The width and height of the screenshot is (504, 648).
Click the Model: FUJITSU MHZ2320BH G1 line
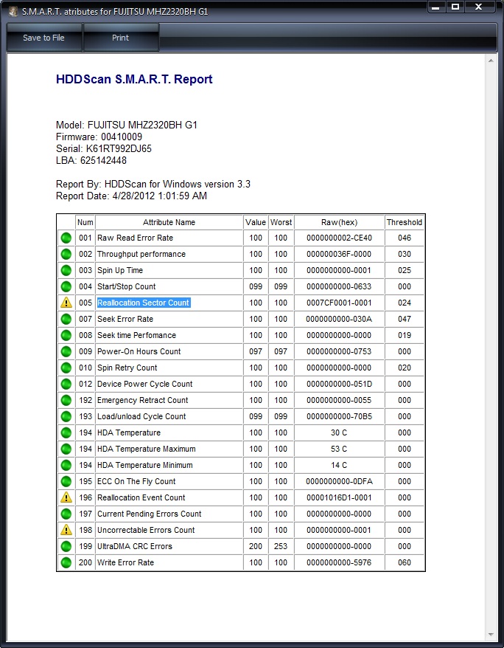[x=127, y=125]
